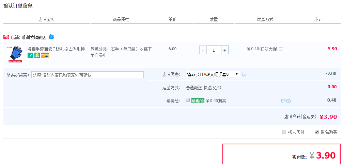Open the 运费险 comment bubble icon
The height and width of the screenshot is (164, 343).
[x=283, y=101]
